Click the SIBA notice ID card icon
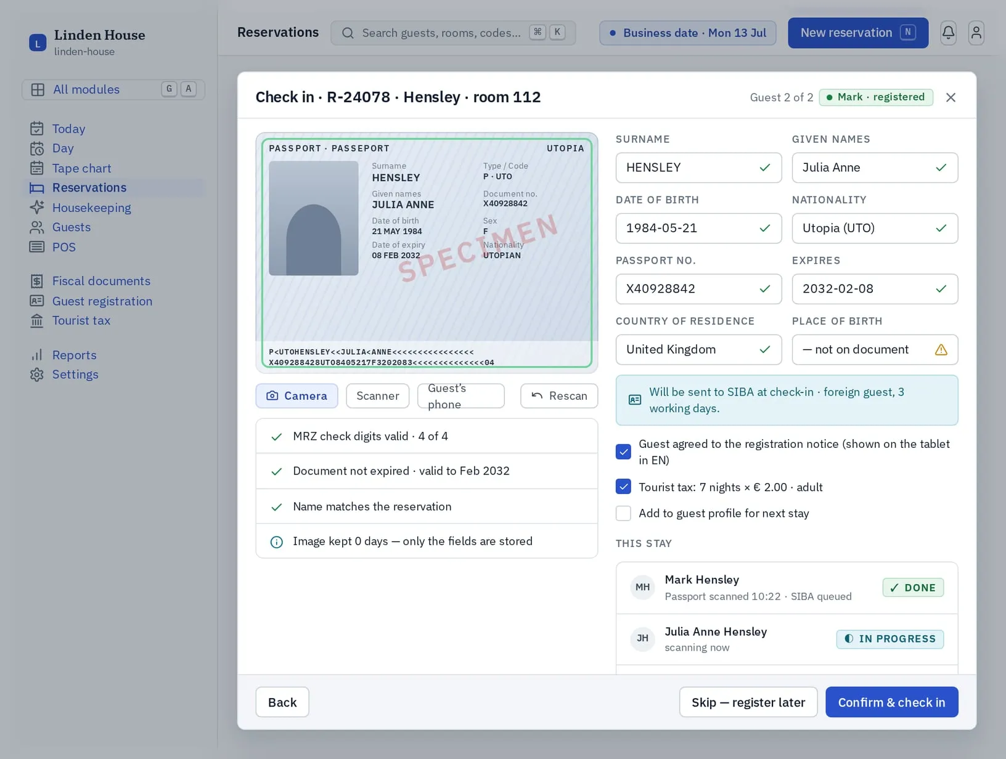Image resolution: width=1006 pixels, height=759 pixels. (635, 400)
